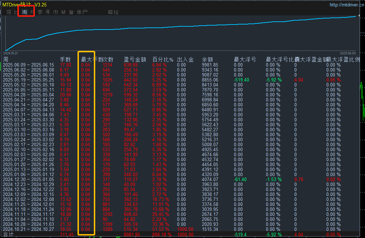Click the blue equity curve chart

tap(181, 33)
